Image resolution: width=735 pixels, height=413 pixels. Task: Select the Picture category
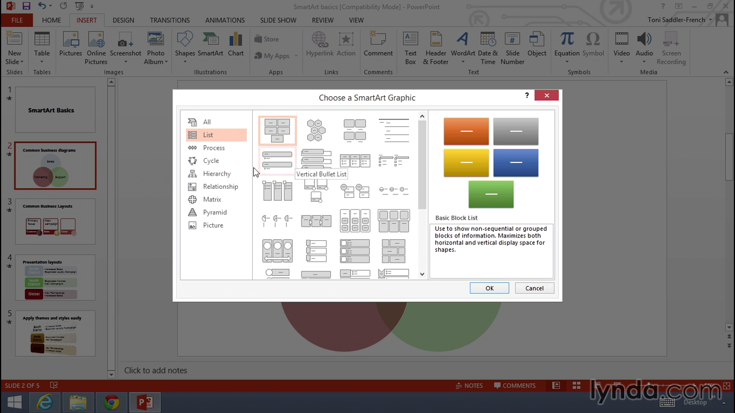tap(216, 225)
